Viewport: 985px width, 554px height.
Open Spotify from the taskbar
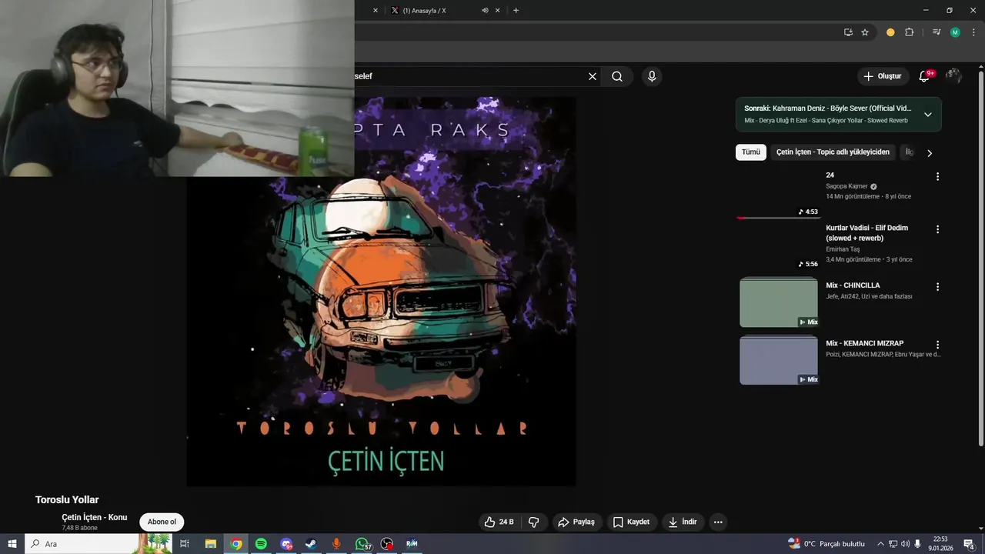click(261, 544)
